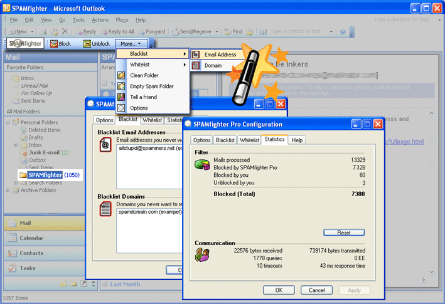Switch to Whitelist tab in Pro Configuration
Image resolution: width=445 pixels, height=304 pixels.
point(249,140)
